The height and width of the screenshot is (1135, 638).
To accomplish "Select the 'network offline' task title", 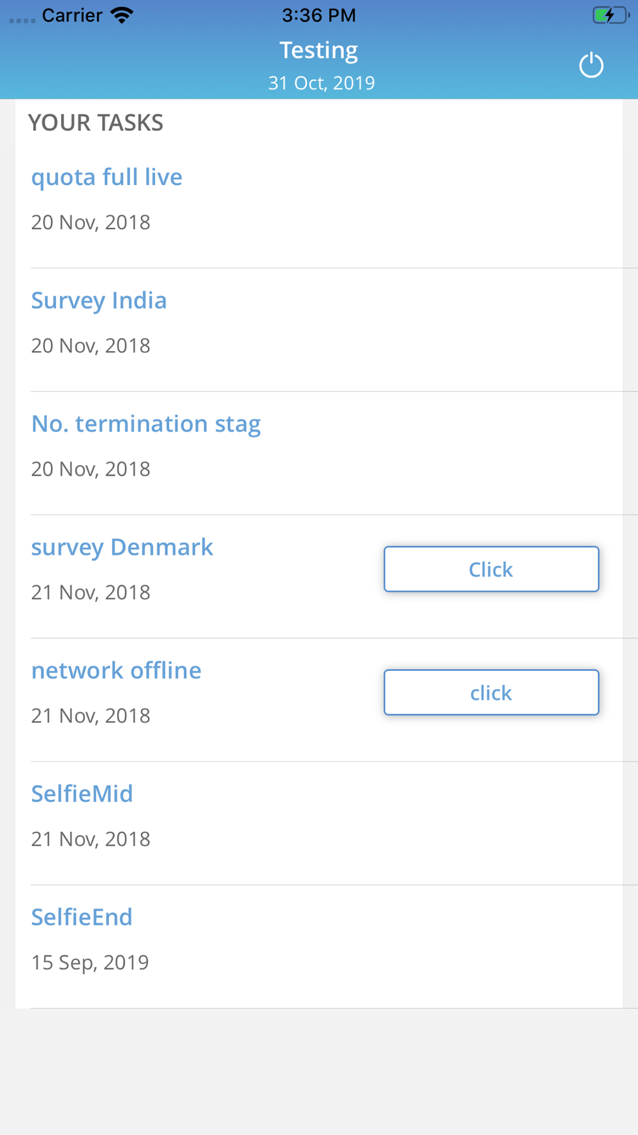I will [116, 670].
